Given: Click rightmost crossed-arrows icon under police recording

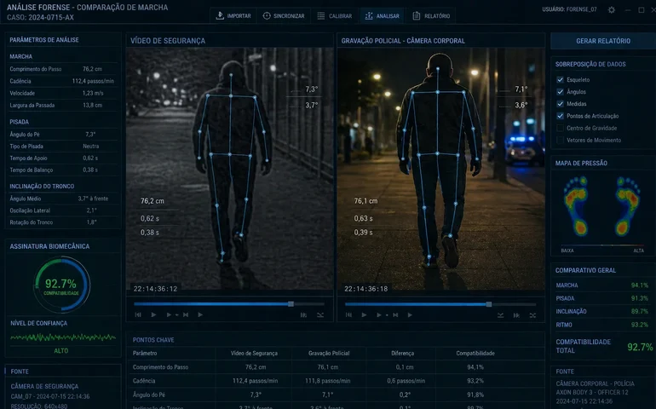Looking at the screenshot, I should [533, 314].
